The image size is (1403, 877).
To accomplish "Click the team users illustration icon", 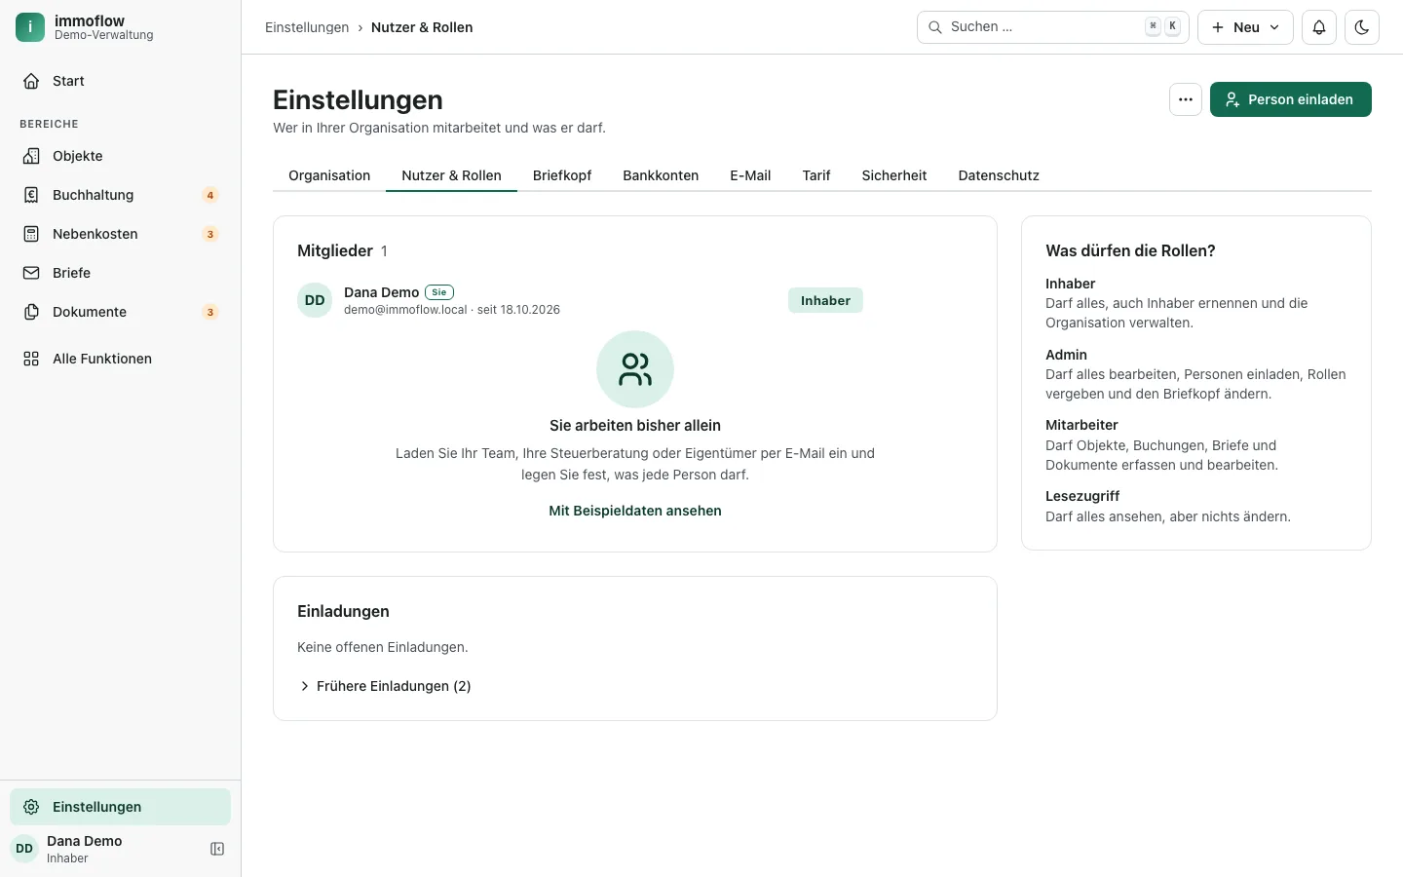I will [635, 369].
